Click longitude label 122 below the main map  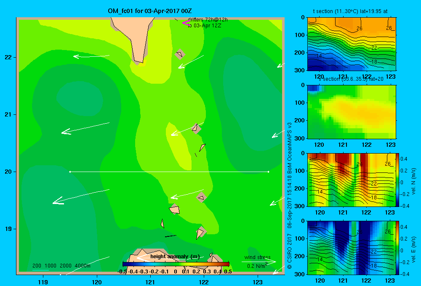point(204,282)
